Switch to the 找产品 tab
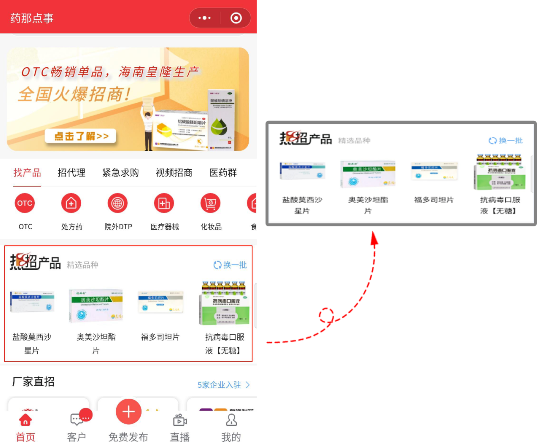This screenshot has height=445, width=540. 27,172
